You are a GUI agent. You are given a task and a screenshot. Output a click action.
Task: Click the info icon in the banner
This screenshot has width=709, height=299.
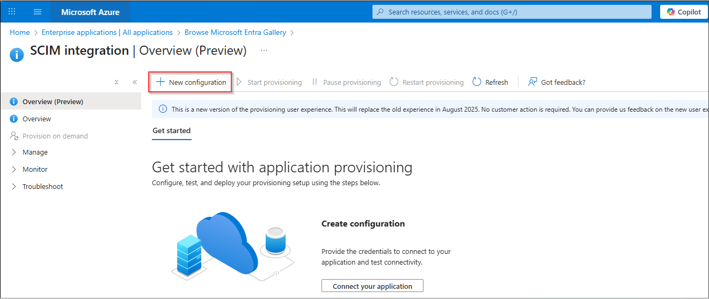[x=163, y=110]
